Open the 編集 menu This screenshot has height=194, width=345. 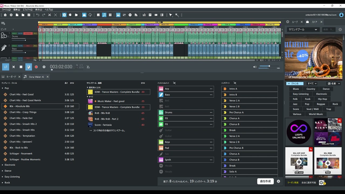tap(17, 10)
